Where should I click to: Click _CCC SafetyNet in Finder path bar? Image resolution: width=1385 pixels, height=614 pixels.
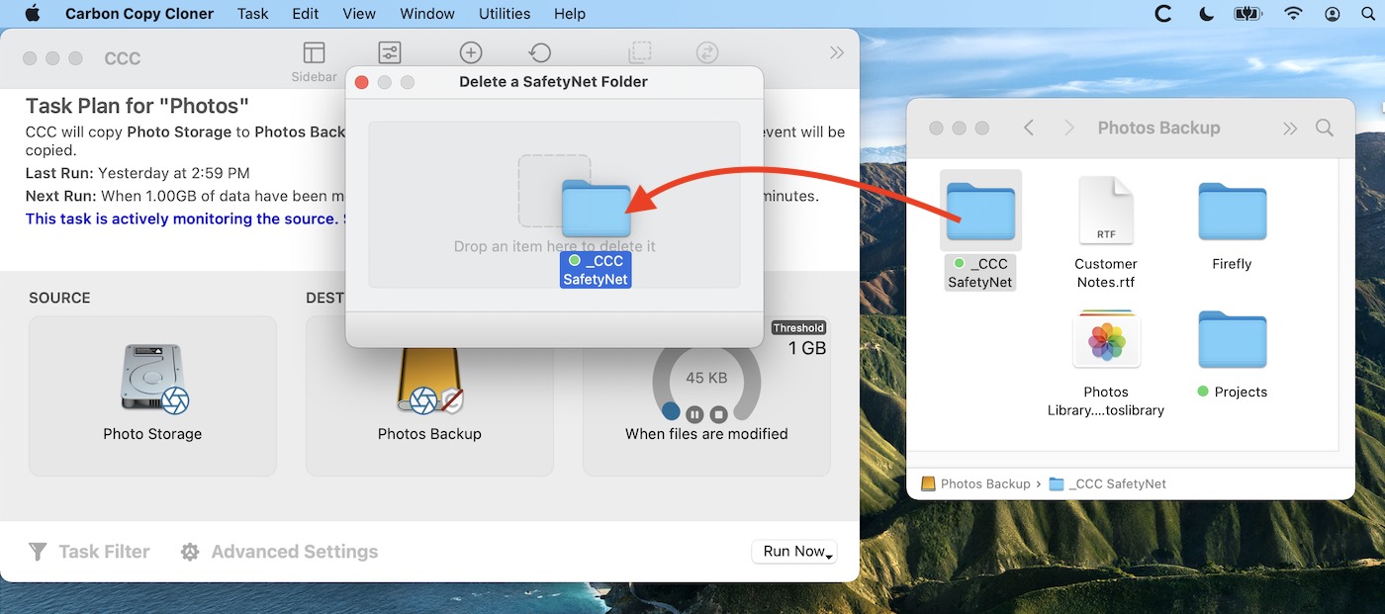point(1107,483)
